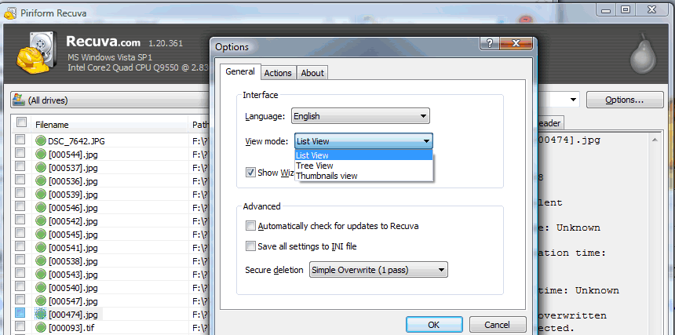
Task: Select the file name [000538].jpg
Action: [x=73, y=261]
